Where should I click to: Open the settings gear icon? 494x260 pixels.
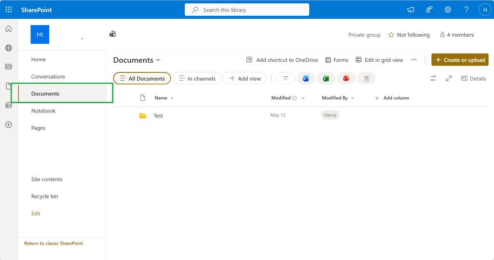448,10
